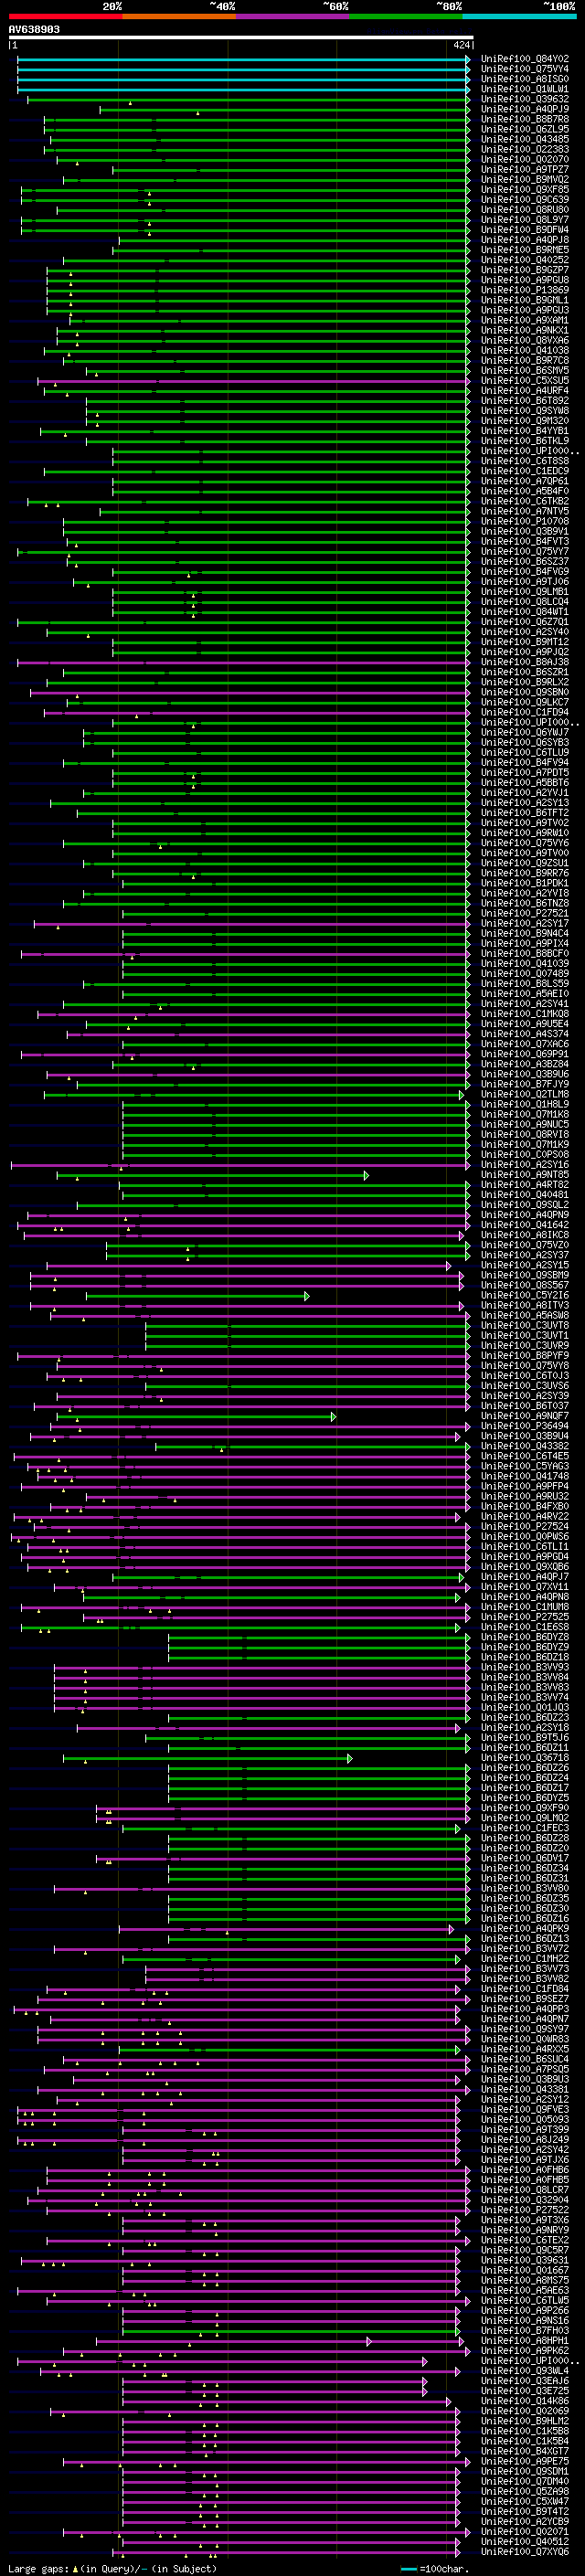Click the red 20% identity legend segment

pos(65,16)
